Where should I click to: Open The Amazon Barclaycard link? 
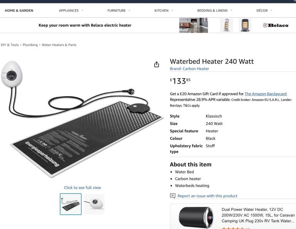tap(266, 94)
